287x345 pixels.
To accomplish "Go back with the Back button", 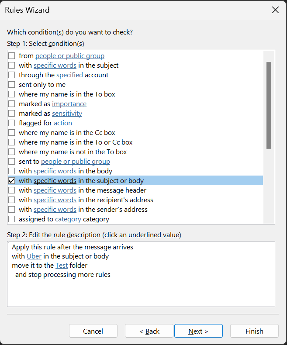I will tap(149, 331).
